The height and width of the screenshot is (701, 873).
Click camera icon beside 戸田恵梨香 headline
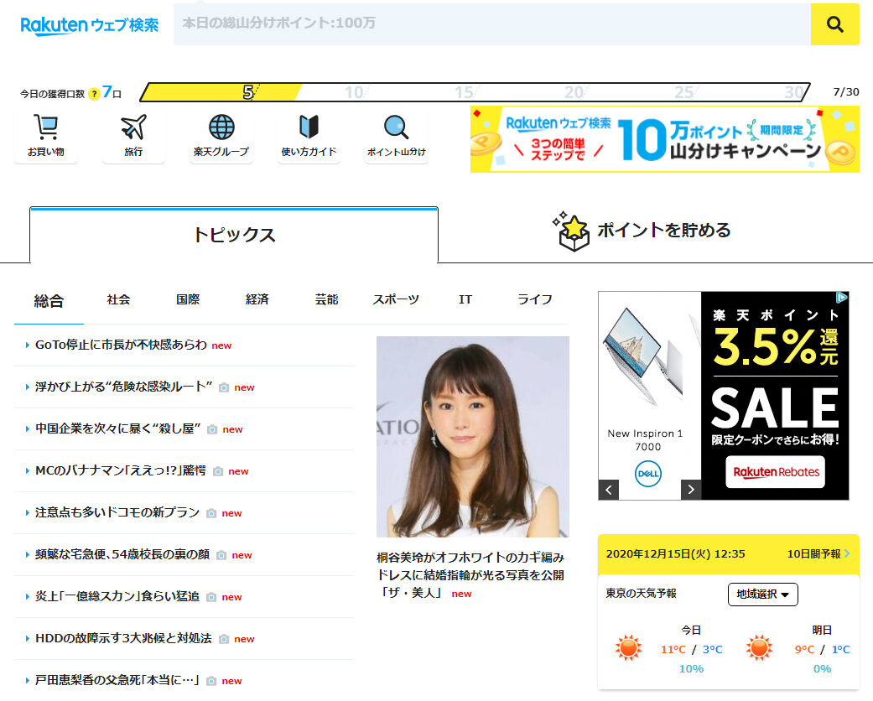(x=211, y=681)
